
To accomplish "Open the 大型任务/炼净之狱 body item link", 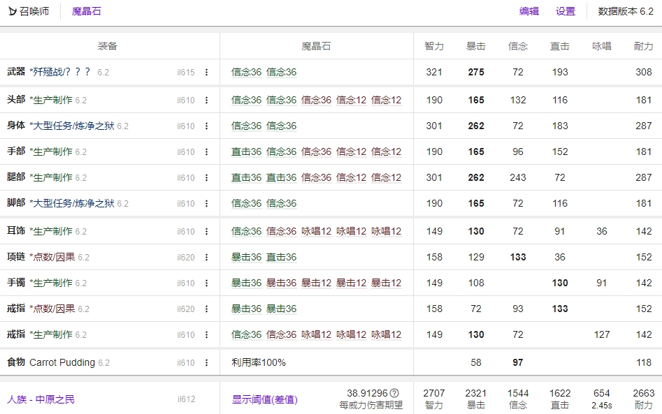I will tap(71, 126).
